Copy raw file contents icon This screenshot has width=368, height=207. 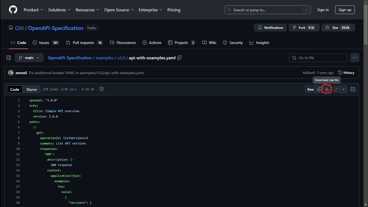pyautogui.click(x=319, y=89)
